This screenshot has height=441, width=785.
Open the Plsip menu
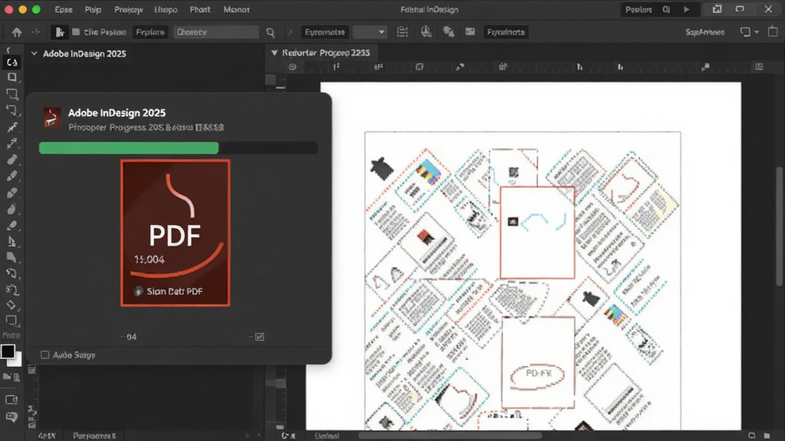tap(93, 9)
